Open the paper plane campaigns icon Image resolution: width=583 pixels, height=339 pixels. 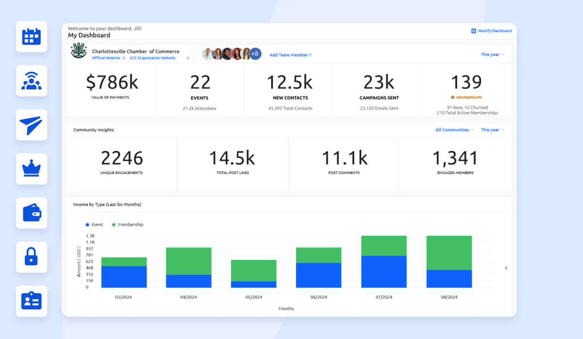(x=32, y=125)
